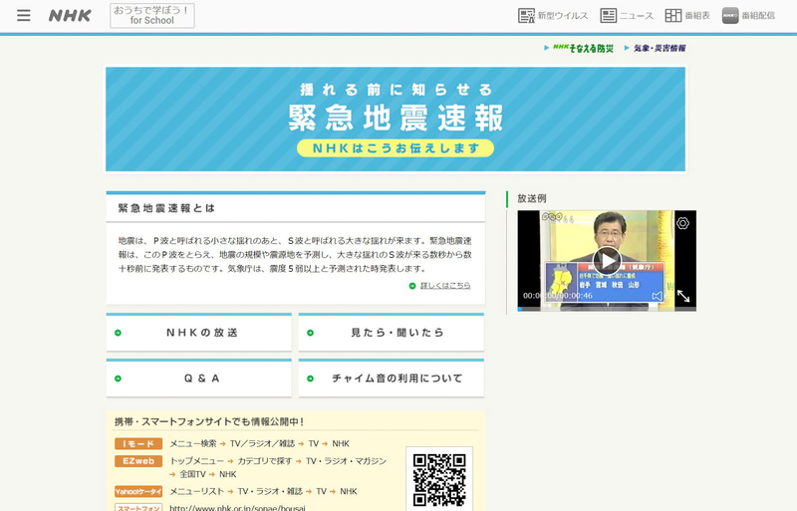Click the EZweb label badge
797x511 pixels.
138,461
